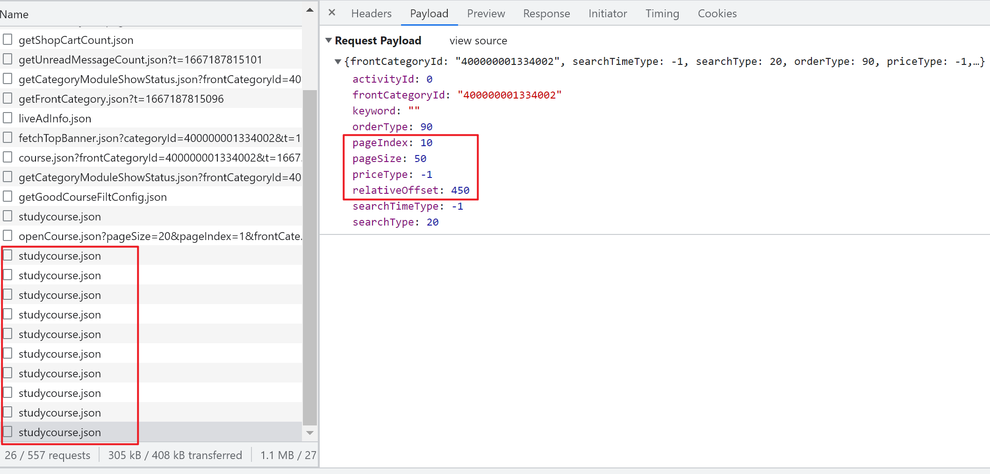Image resolution: width=990 pixels, height=474 pixels.
Task: Open the Preview tab
Action: coord(486,14)
